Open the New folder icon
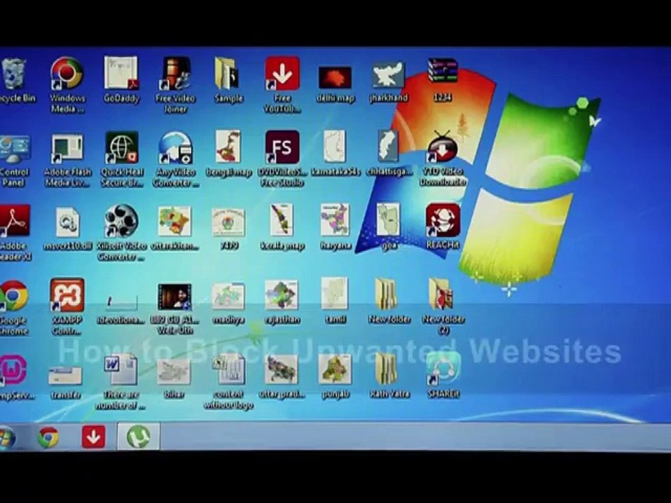The height and width of the screenshot is (503, 671). [x=387, y=294]
